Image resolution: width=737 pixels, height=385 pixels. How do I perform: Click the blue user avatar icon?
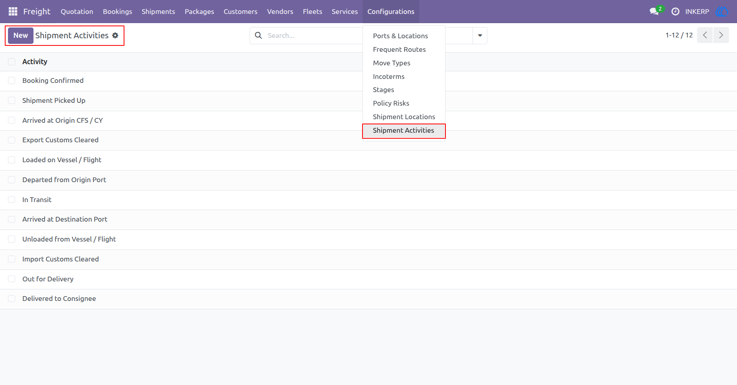pyautogui.click(x=722, y=12)
